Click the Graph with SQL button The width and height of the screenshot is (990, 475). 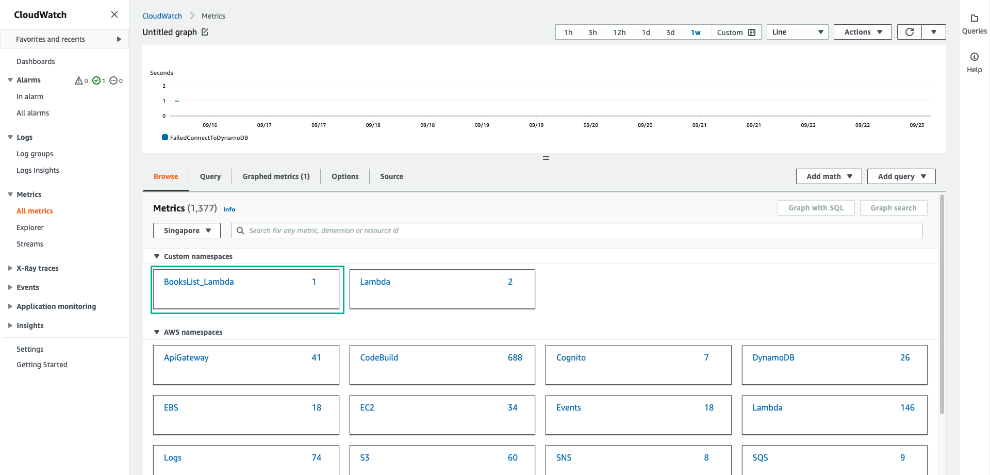click(x=816, y=208)
